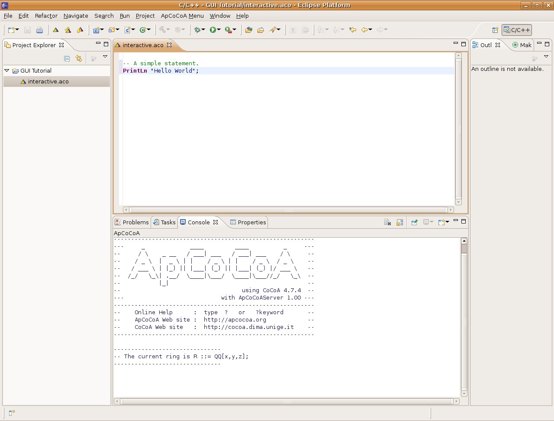Open the Navigate menu
554x421 pixels.
(x=76, y=16)
